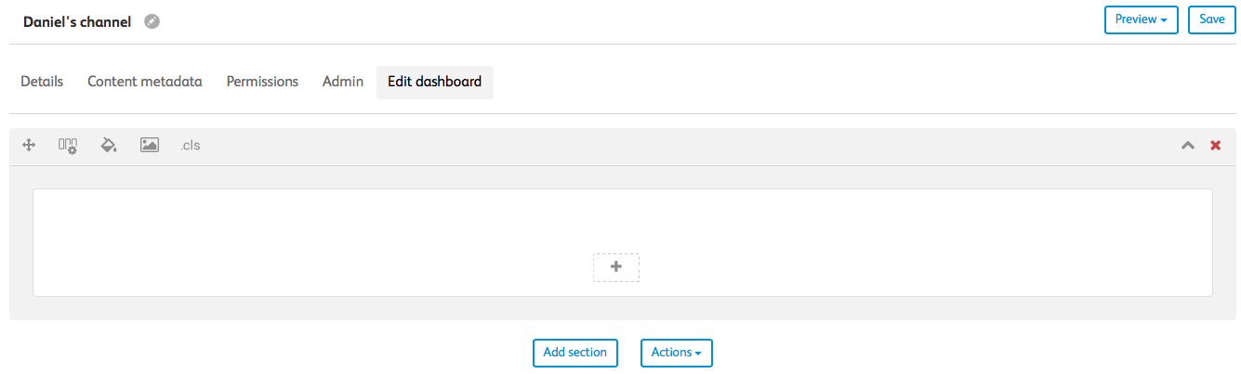Open the section column layout settings

click(68, 146)
